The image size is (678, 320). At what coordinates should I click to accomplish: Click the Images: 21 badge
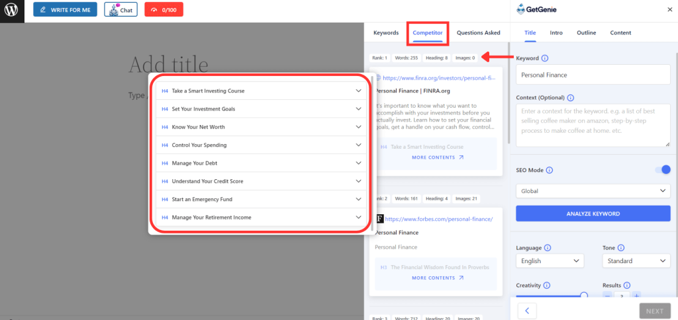click(x=466, y=198)
